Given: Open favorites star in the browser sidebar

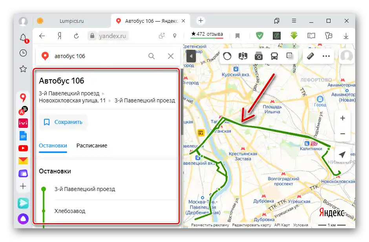Looking at the screenshot, I should pyautogui.click(x=23, y=69).
